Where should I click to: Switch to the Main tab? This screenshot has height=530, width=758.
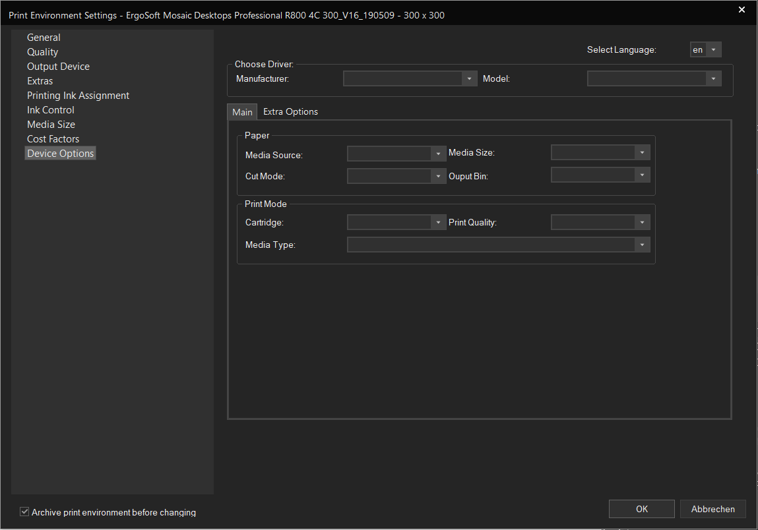click(x=242, y=112)
